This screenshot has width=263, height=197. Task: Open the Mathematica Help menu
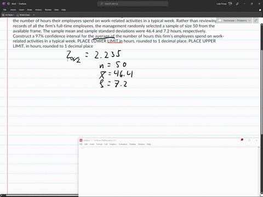(x=148, y=144)
